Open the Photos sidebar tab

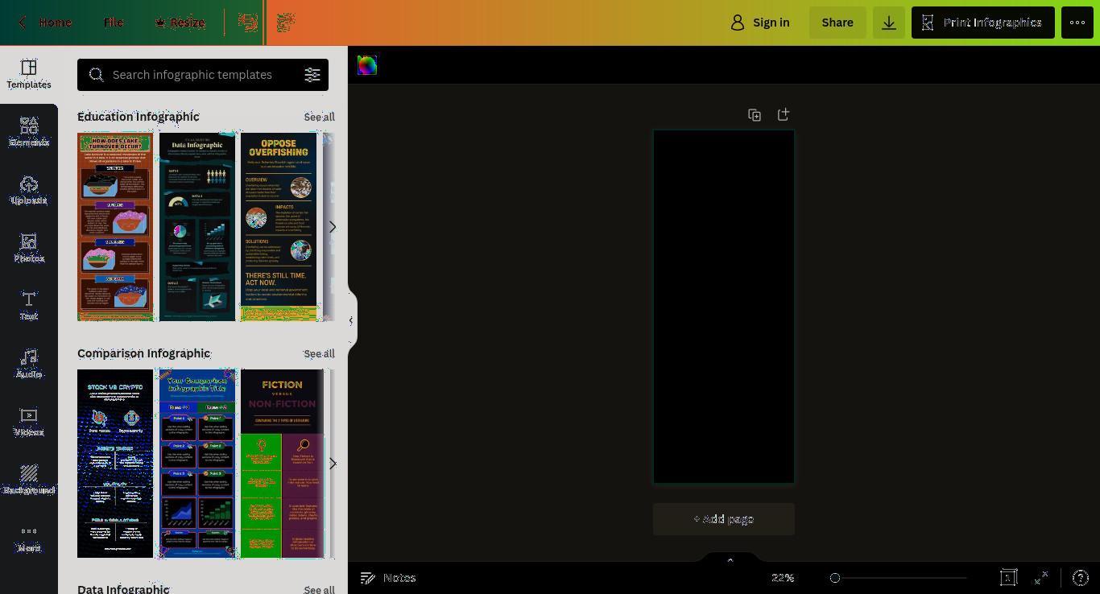pos(29,249)
